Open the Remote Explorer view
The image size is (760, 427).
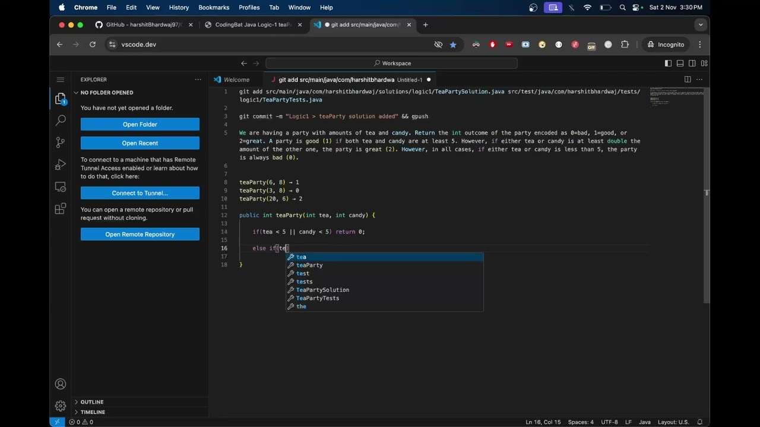coord(60,187)
